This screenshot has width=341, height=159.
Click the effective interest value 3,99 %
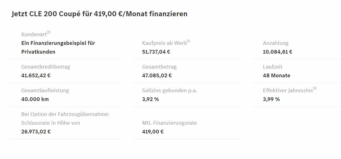[271, 99]
